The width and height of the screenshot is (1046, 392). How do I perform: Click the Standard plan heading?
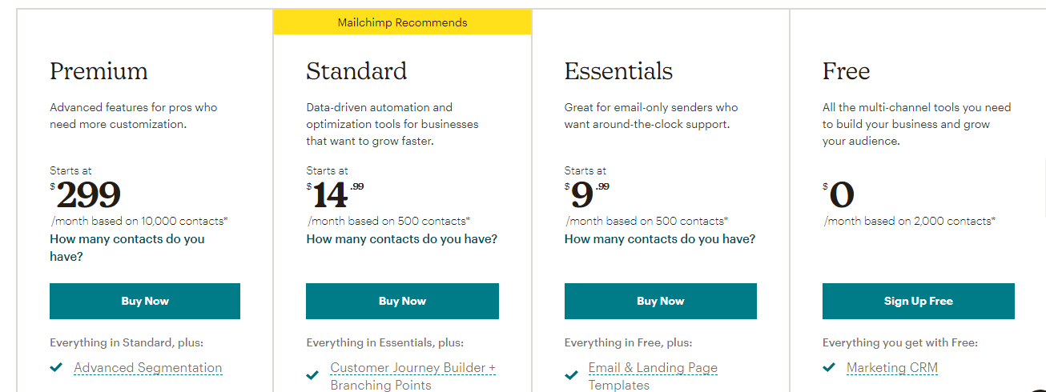[356, 71]
